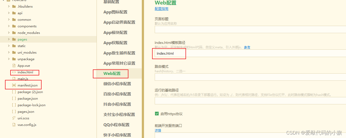Click the pages.json bracket icon
The width and height of the screenshot is (346, 138).
point(14,111)
